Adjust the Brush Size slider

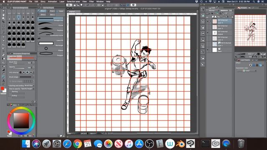[x=19, y=64]
